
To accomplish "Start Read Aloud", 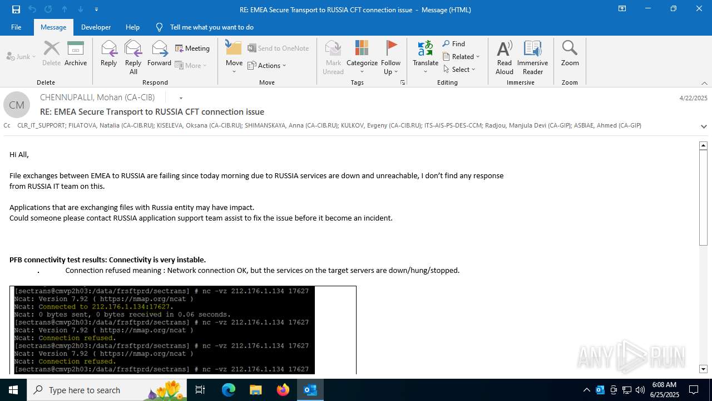I will coord(505,57).
